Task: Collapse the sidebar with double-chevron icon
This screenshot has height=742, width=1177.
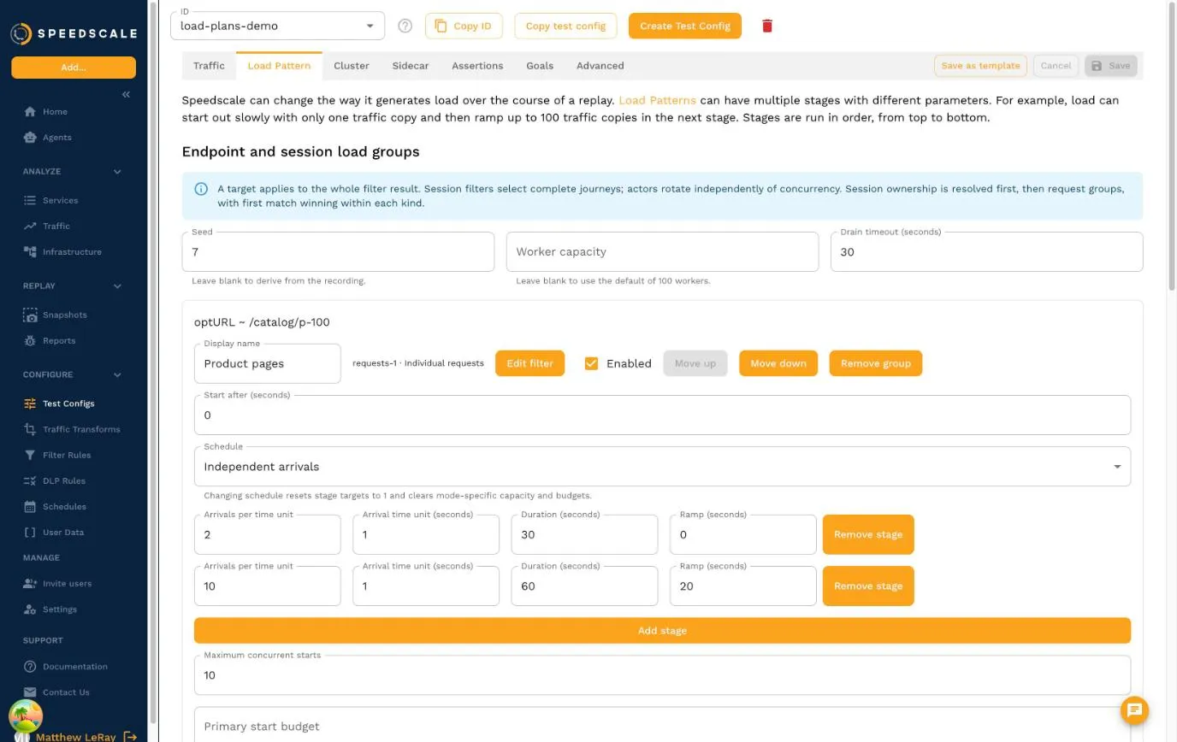Action: [x=126, y=94]
